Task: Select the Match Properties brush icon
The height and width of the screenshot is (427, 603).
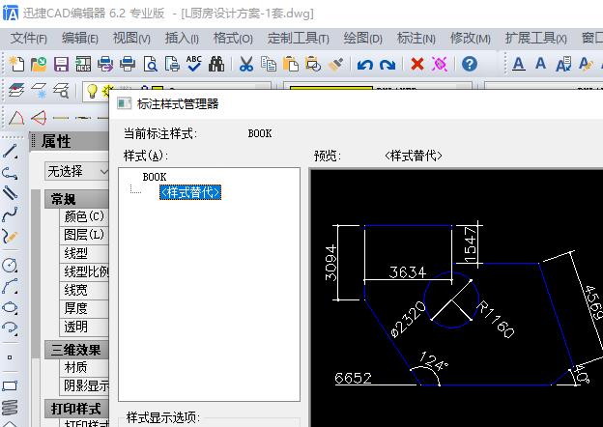Action: pyautogui.click(x=335, y=64)
